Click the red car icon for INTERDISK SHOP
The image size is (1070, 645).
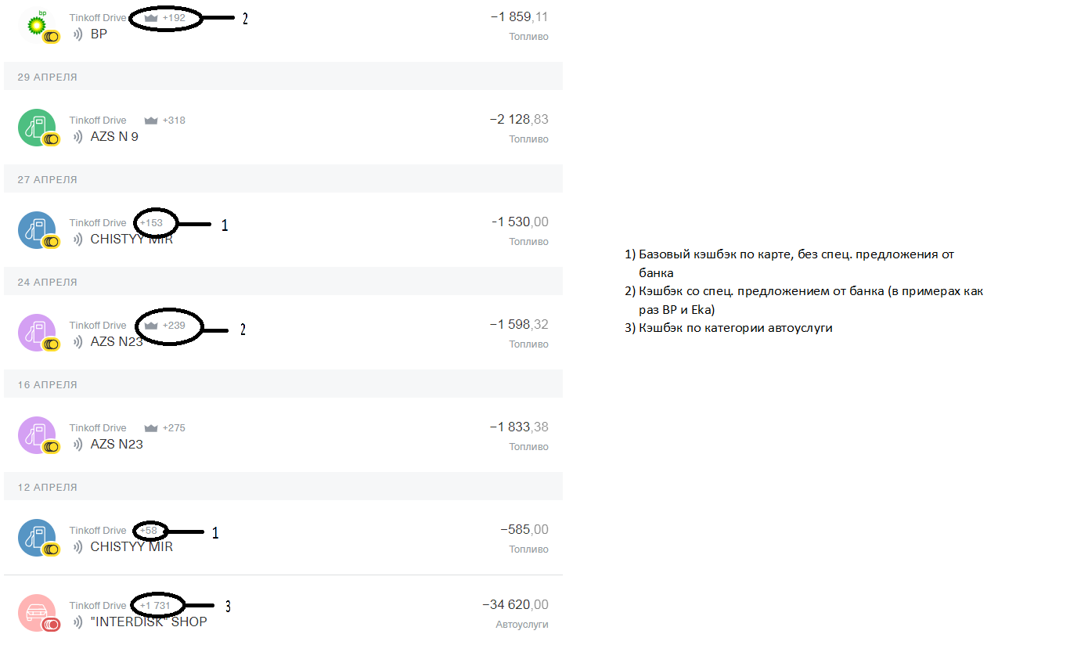[36, 613]
